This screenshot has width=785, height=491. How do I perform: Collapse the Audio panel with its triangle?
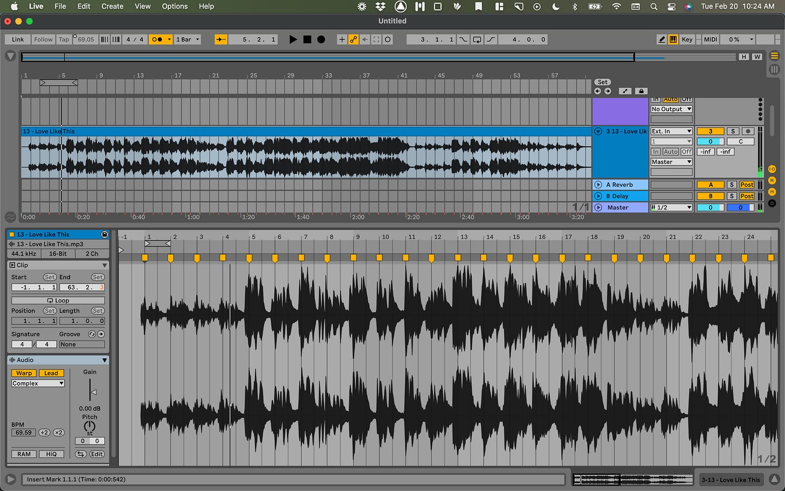point(104,360)
